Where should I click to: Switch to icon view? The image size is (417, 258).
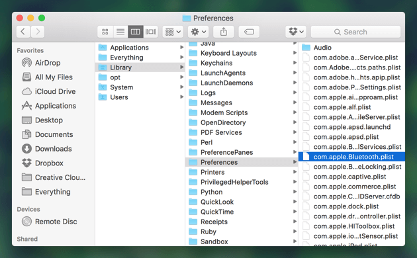(x=105, y=32)
